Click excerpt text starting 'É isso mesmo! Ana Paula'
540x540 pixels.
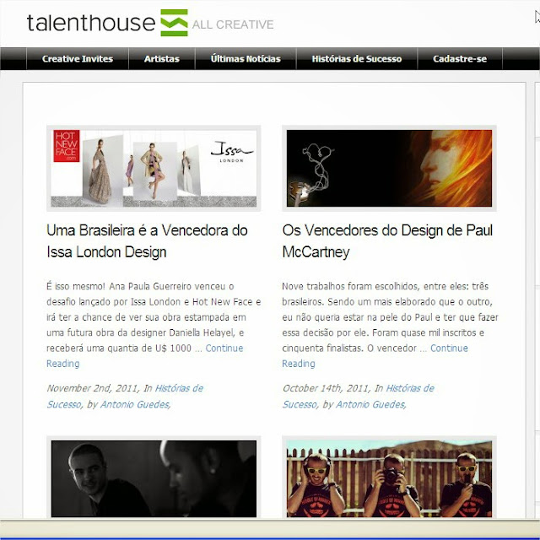(154, 317)
